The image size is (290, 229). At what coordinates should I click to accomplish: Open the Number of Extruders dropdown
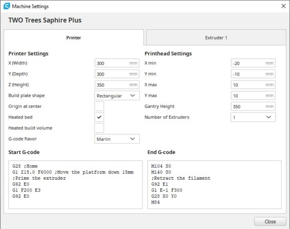[x=253, y=117]
